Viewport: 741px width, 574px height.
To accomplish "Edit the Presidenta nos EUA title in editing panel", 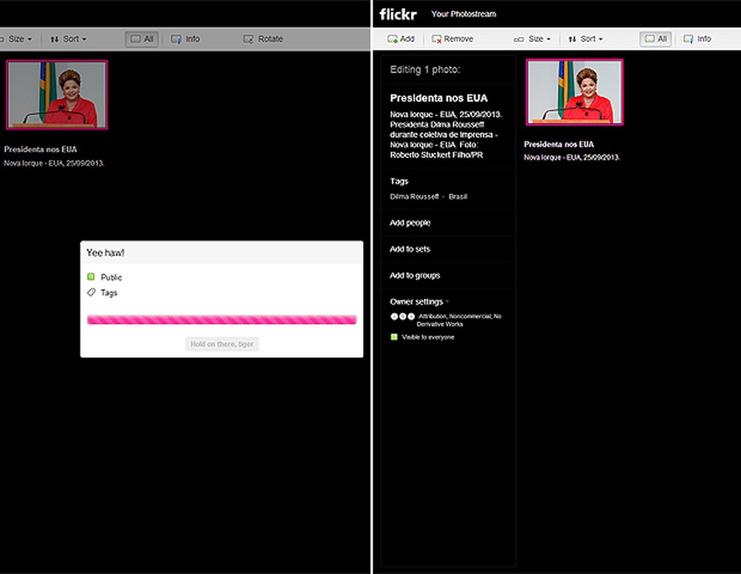I will tap(438, 99).
